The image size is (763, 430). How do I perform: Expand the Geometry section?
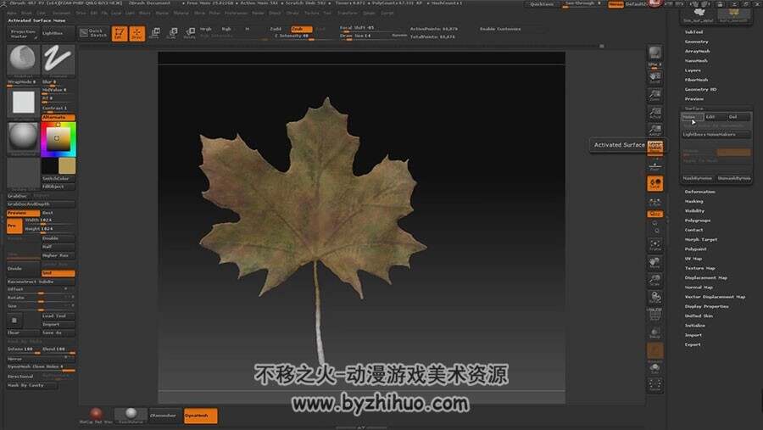[697, 42]
